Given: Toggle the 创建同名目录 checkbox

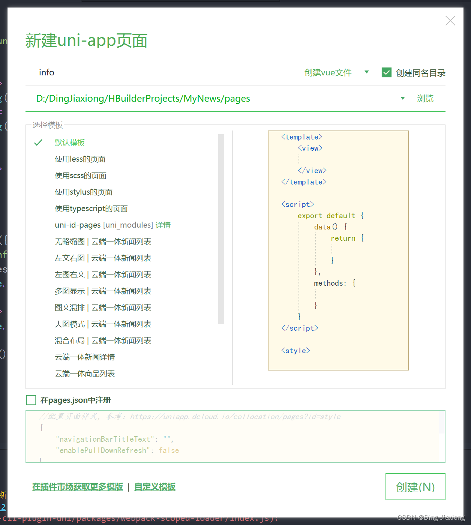Looking at the screenshot, I should pos(386,72).
